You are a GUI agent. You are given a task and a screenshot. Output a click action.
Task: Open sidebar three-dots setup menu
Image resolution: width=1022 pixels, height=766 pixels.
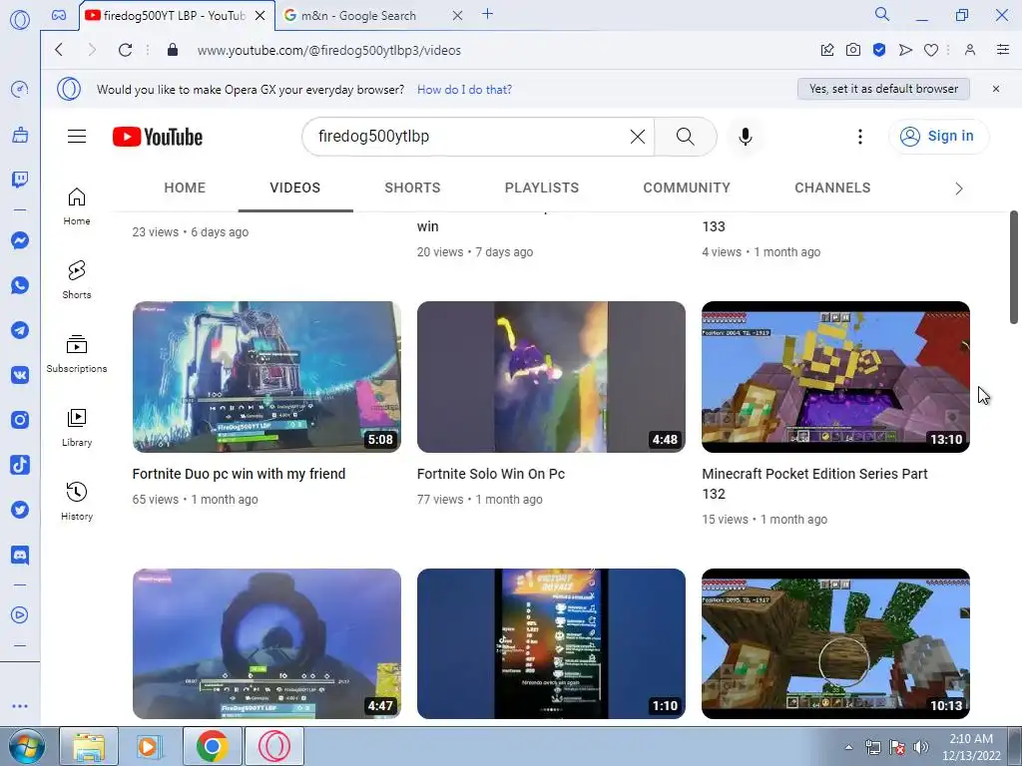pyautogui.click(x=20, y=706)
